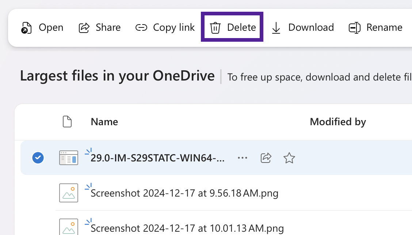
Task: Click the 29.0-IM-S29STATC-WIN64 installer file icon
Action: 69,158
